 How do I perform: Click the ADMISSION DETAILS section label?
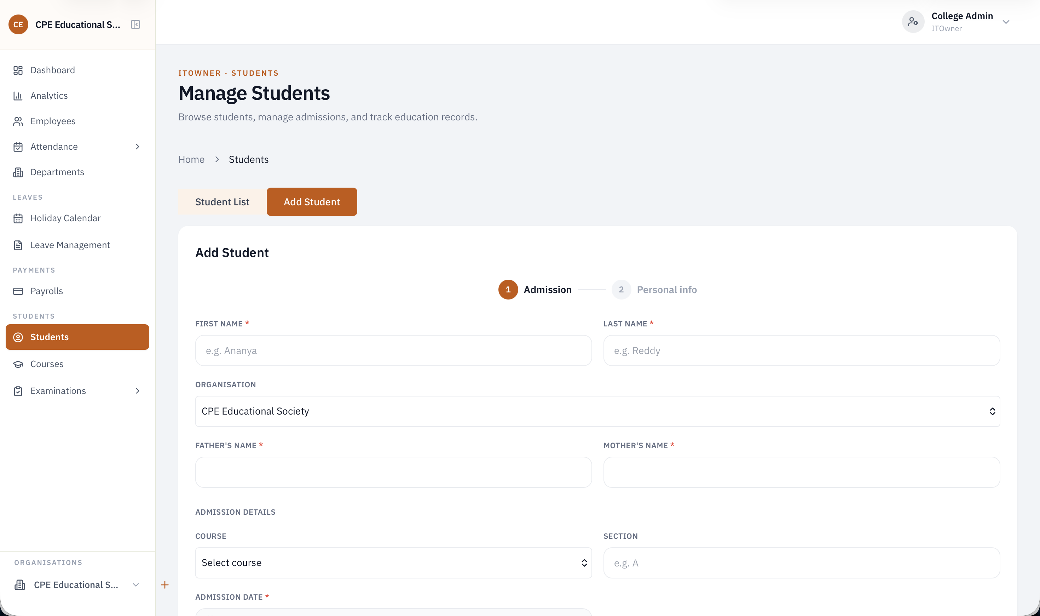pos(235,512)
